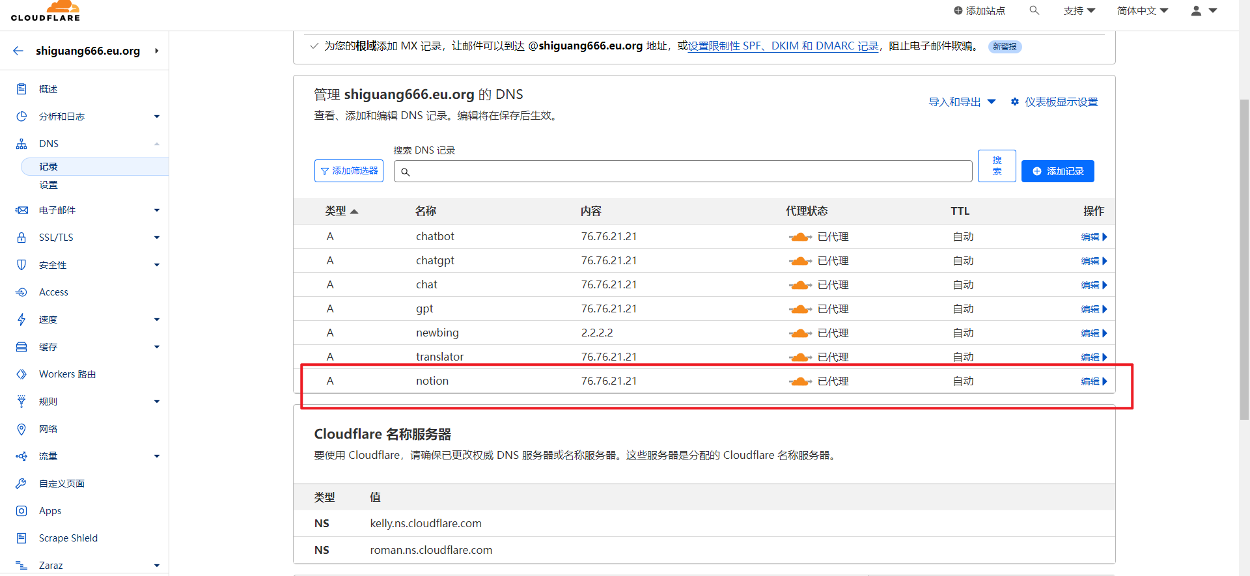Click the 缓存 storage icon
This screenshot has height=576, width=1250.
tap(21, 347)
